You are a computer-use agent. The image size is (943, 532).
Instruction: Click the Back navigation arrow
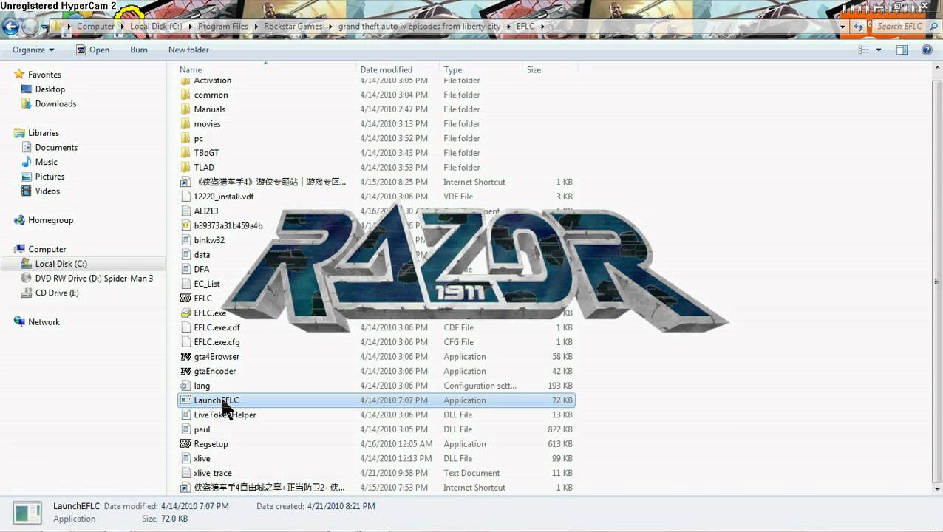coord(10,27)
